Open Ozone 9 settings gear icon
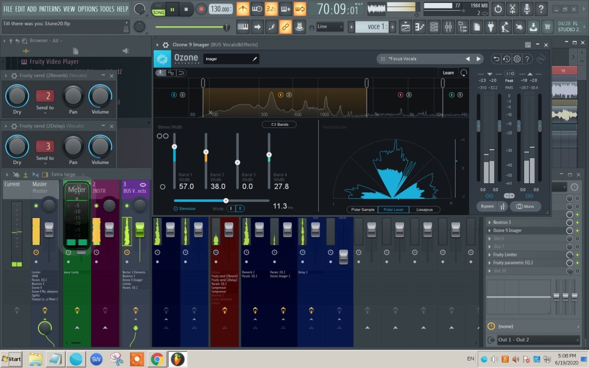This screenshot has width=589, height=368. click(x=517, y=59)
